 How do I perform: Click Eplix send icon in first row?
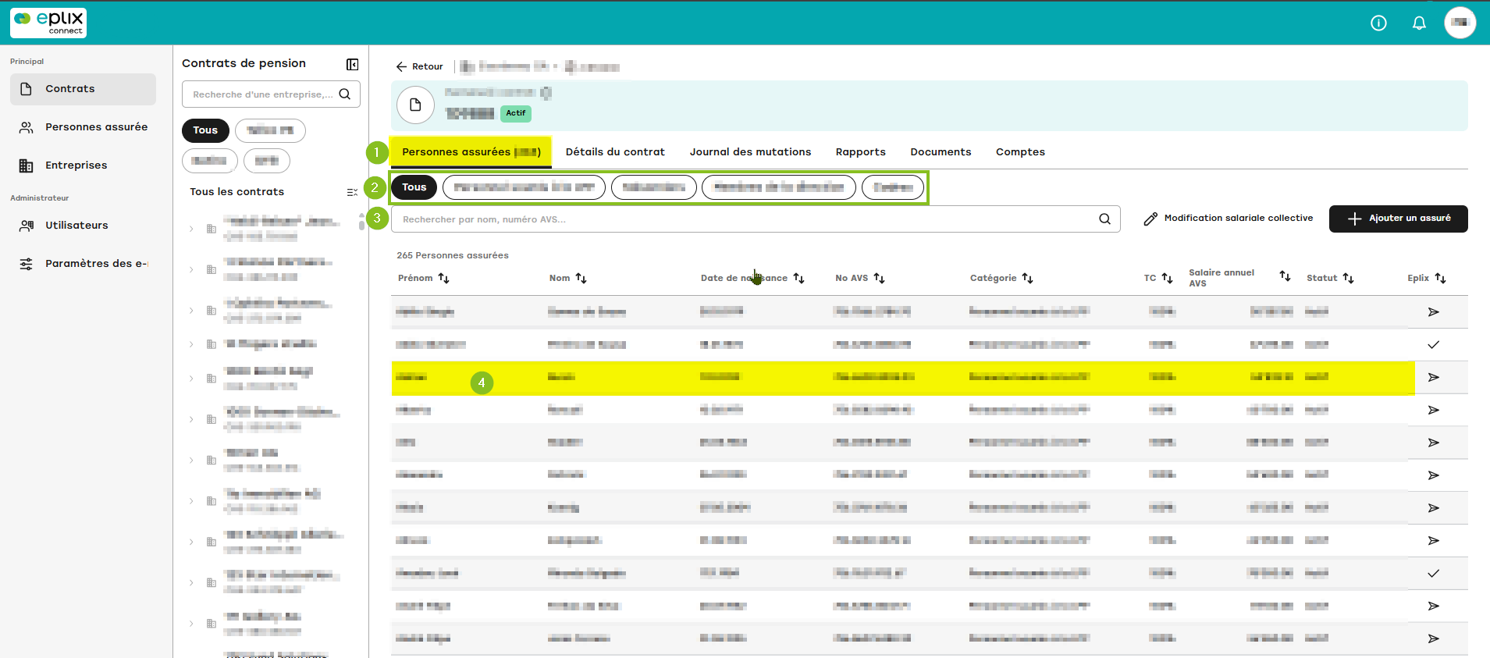click(1433, 312)
